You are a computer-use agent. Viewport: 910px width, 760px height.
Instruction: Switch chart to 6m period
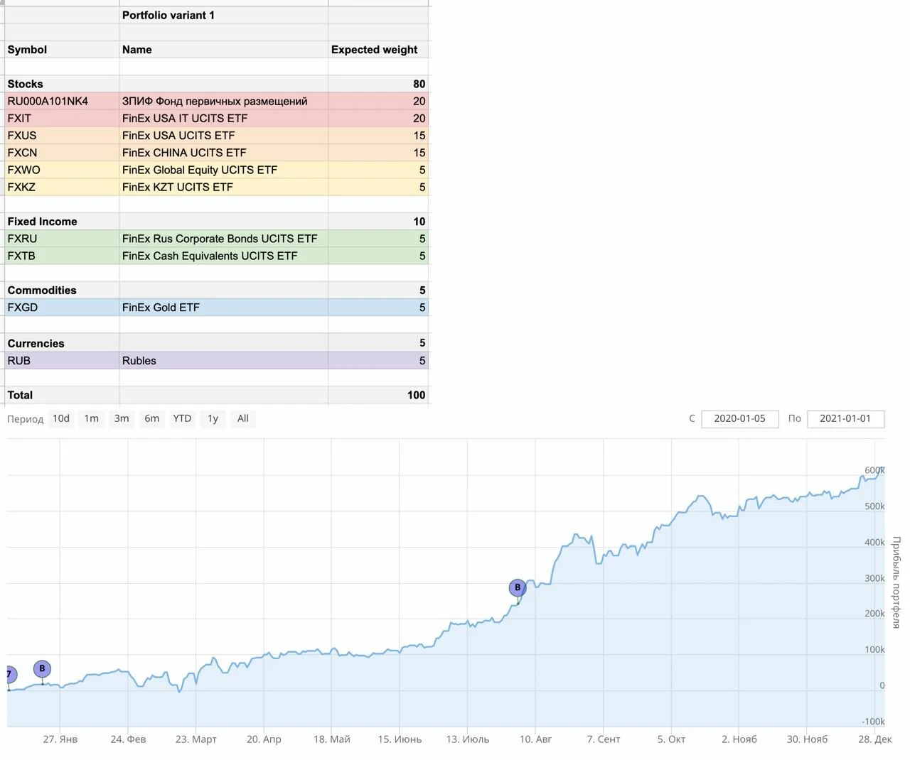click(x=152, y=418)
